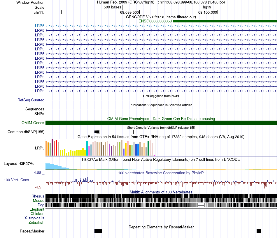Click the light blue LRP5 transcript label

click(40, 26)
